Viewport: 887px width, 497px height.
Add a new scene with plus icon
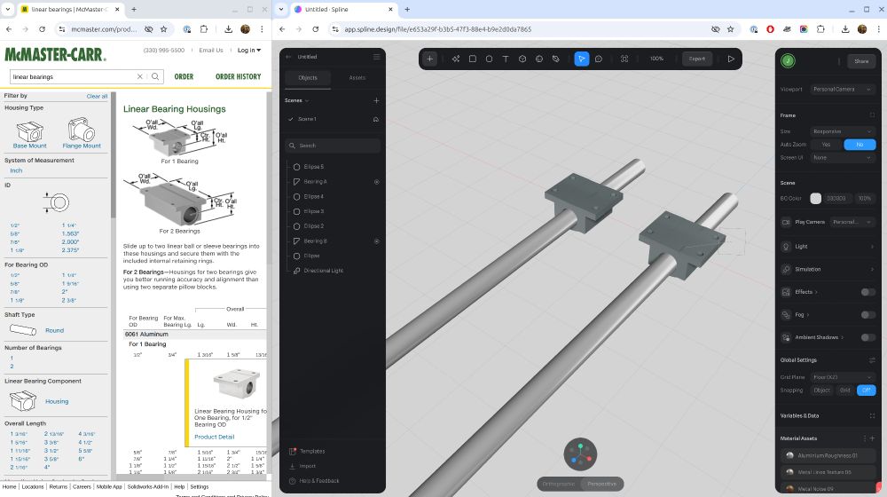pyautogui.click(x=376, y=100)
